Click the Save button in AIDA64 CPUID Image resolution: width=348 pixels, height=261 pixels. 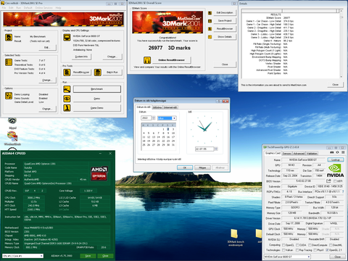tap(88, 256)
